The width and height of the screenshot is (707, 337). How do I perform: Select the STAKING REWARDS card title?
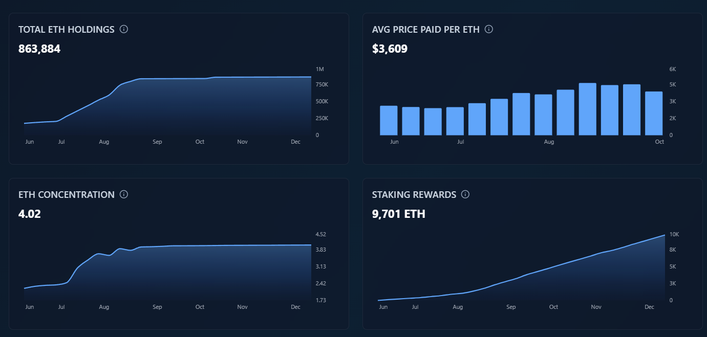point(414,194)
